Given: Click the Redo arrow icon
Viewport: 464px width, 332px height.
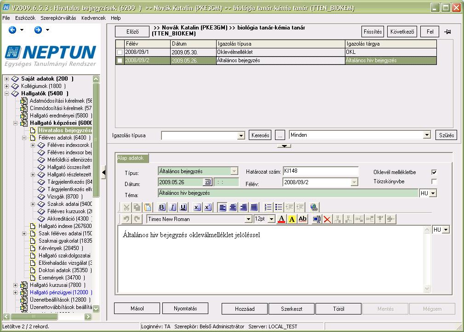Looking at the screenshot, I should 137,219.
